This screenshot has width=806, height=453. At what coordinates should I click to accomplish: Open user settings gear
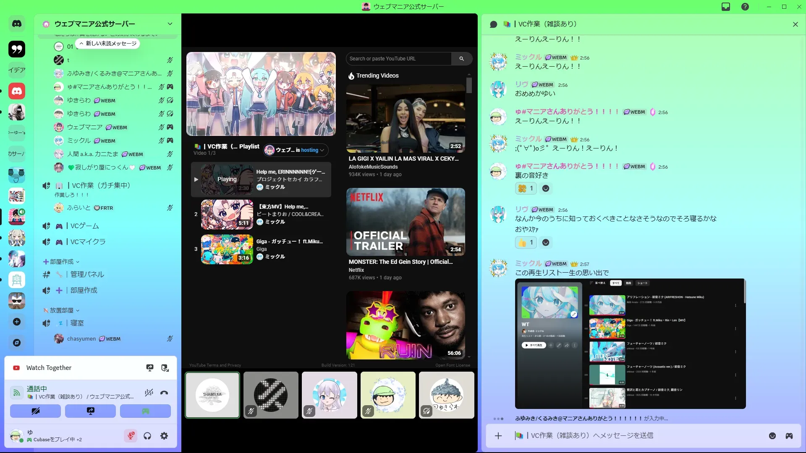point(164,436)
